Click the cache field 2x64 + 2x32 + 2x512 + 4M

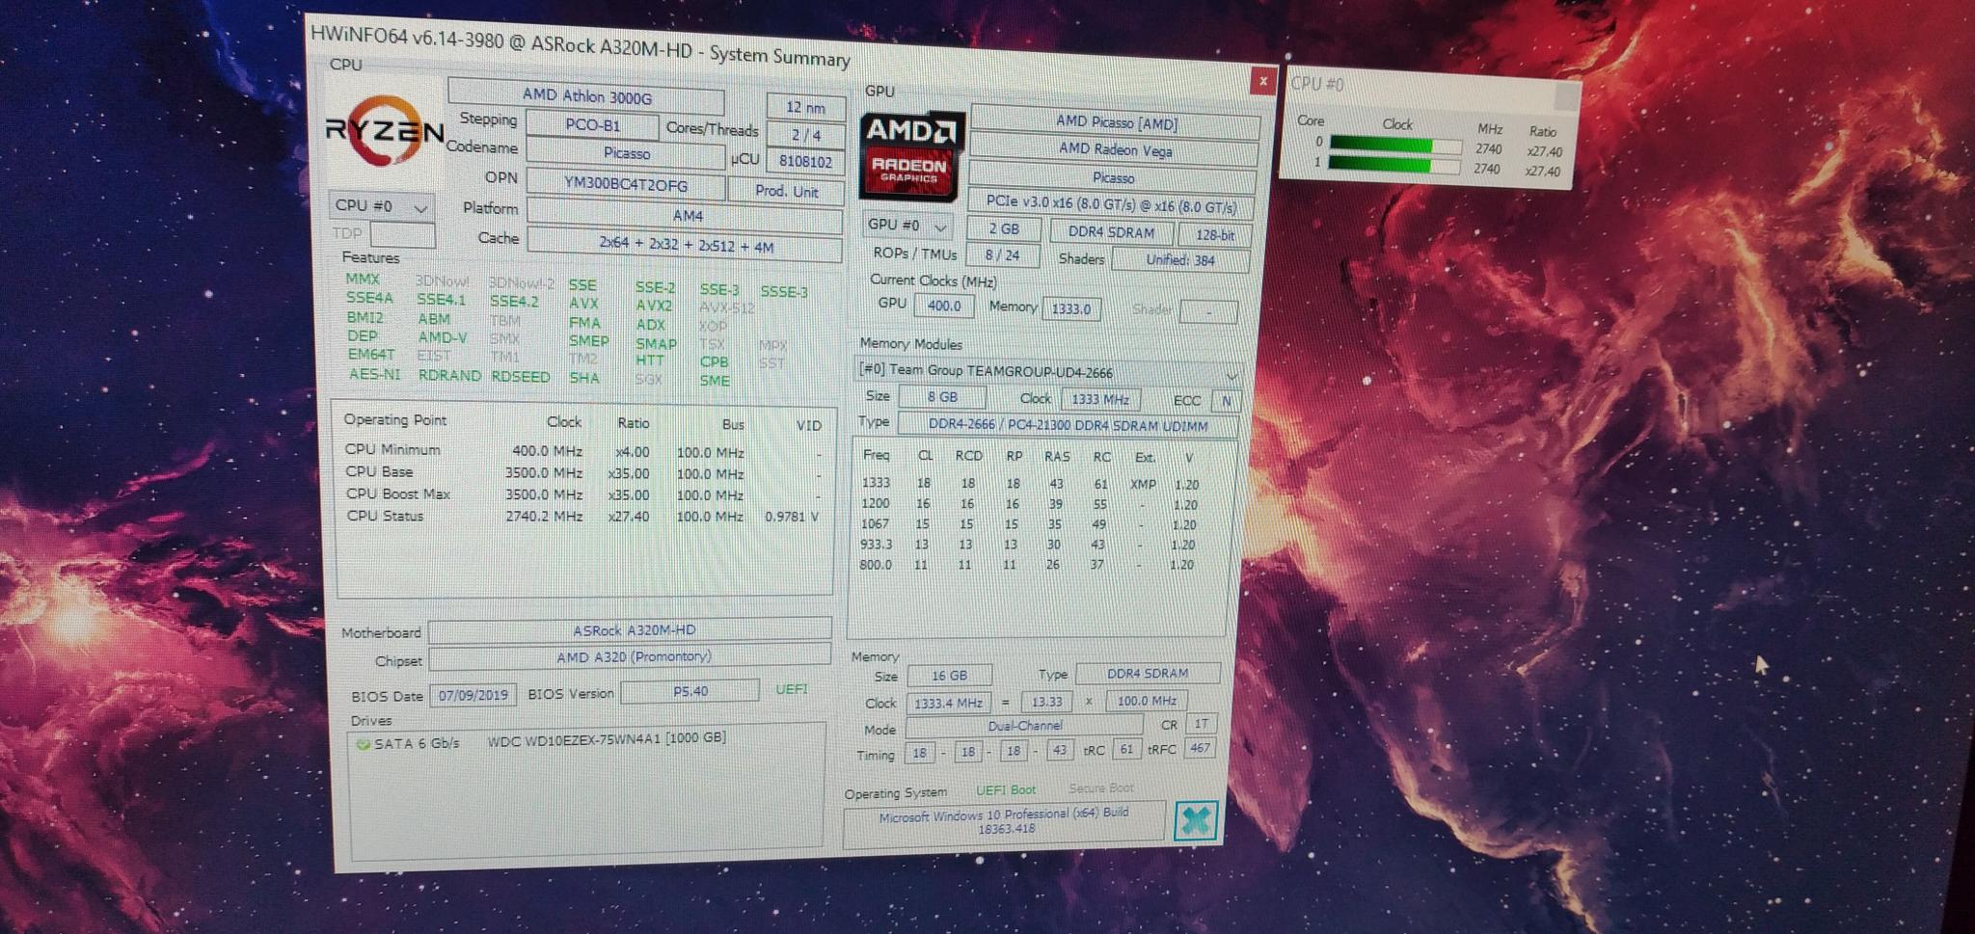coord(686,246)
